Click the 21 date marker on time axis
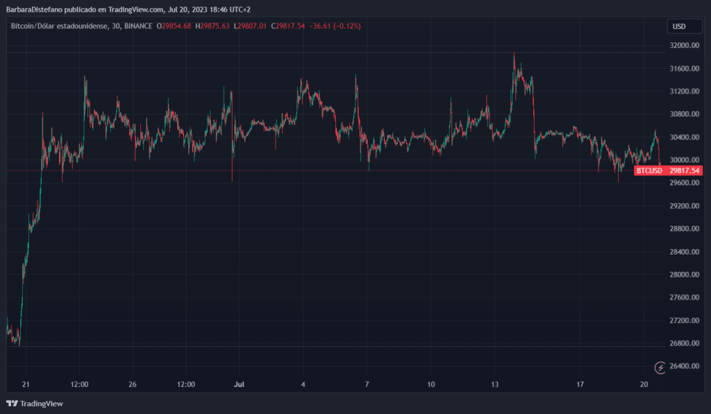 (x=26, y=384)
